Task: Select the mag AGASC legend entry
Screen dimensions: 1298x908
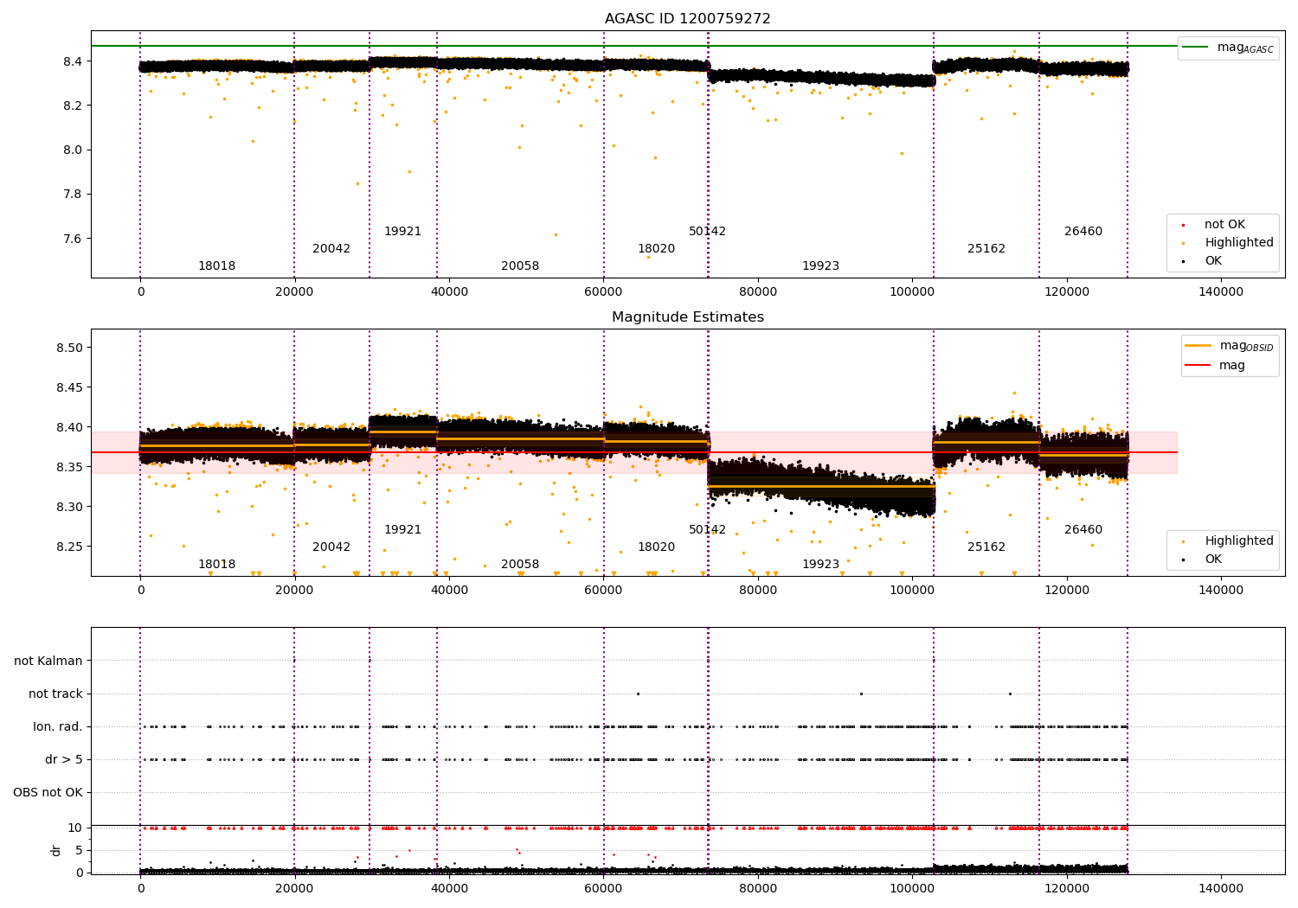Action: 1229,48
